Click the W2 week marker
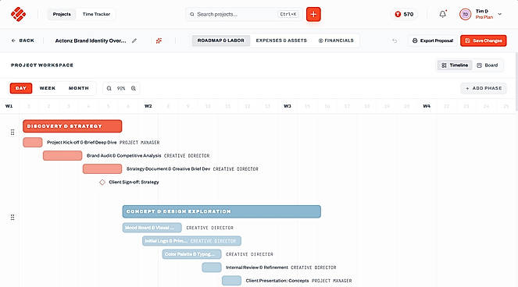This screenshot has height=287, width=518. click(148, 106)
